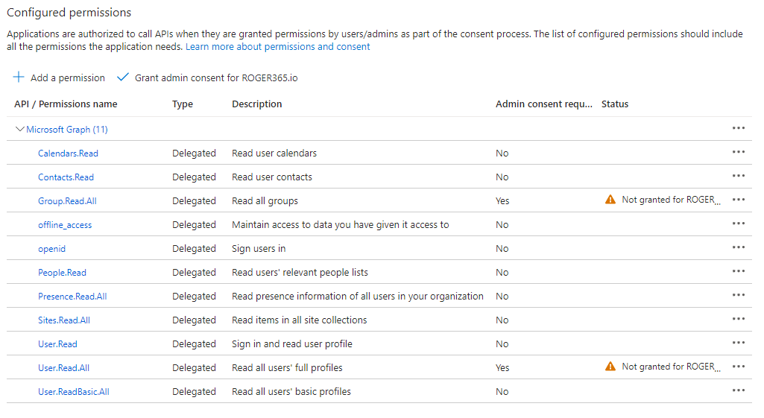Open ellipsis menu for User.ReadBasic.All row
The image size is (764, 418).
tap(738, 390)
